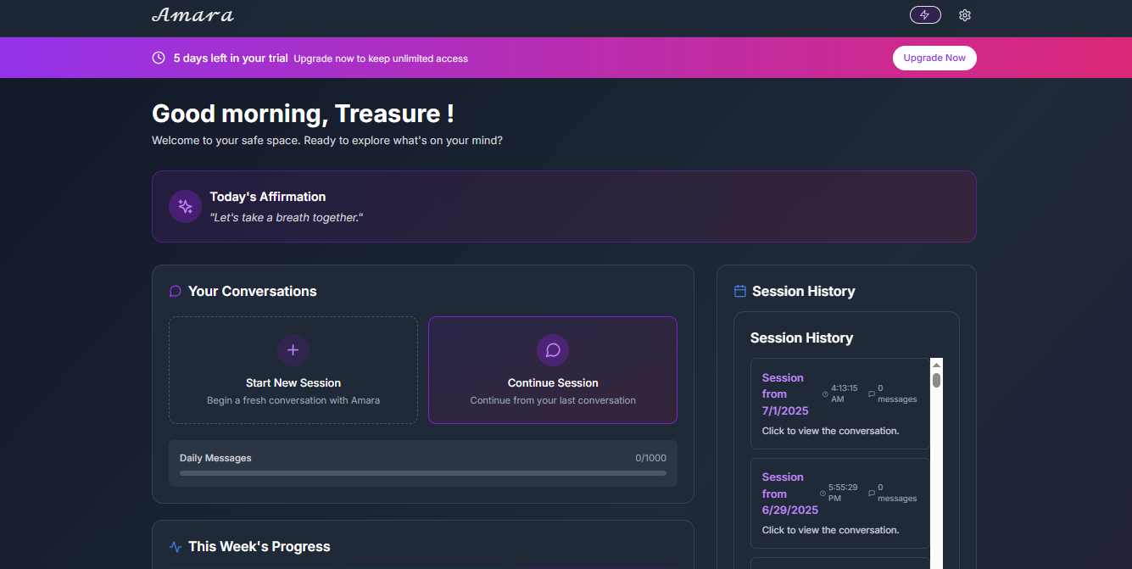1132x569 pixels.
Task: Open the lightning bolt upgrade badge
Action: 925,15
